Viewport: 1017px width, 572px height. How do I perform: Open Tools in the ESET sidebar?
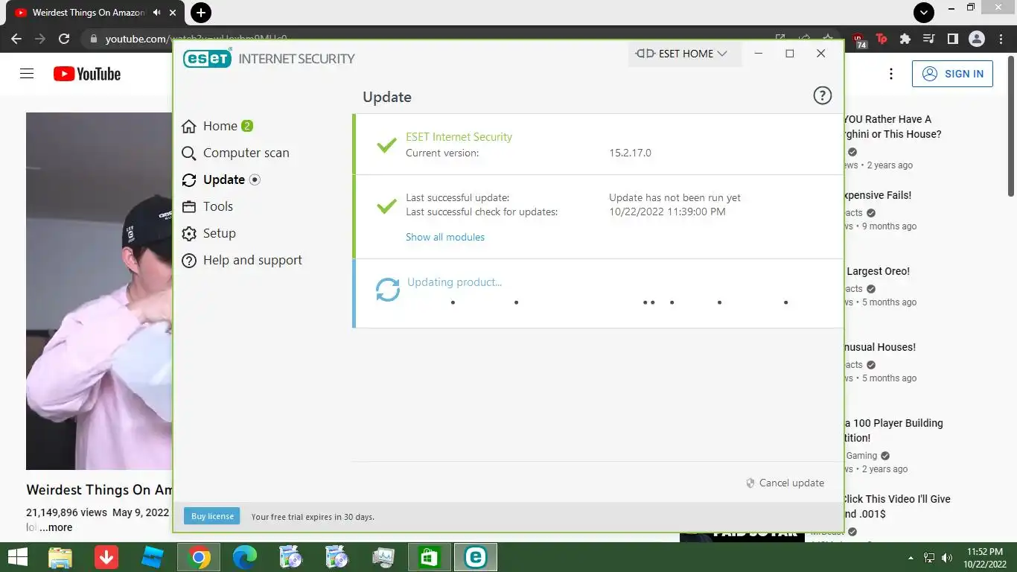[x=208, y=206]
